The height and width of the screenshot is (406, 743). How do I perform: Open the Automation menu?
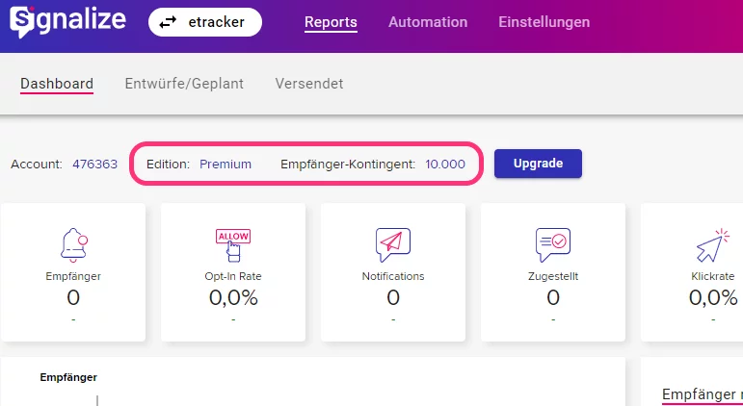(x=428, y=22)
